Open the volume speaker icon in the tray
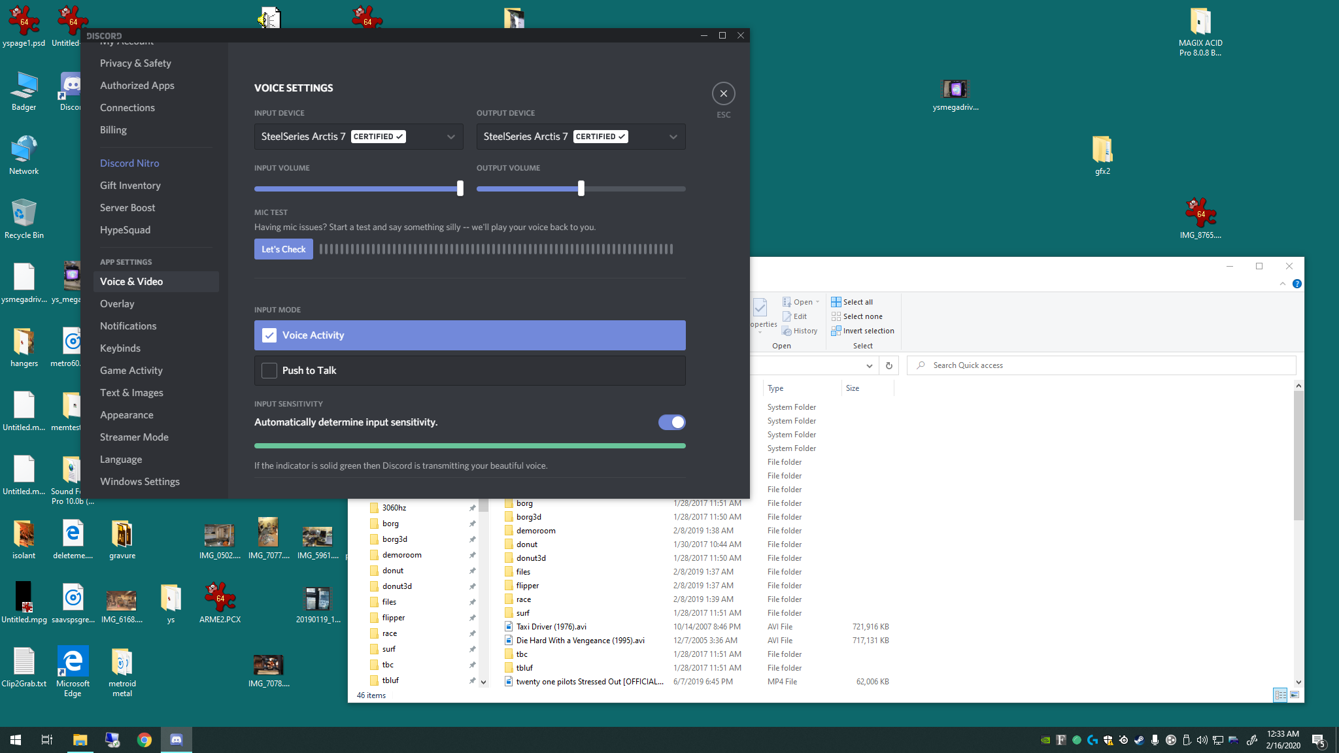Image resolution: width=1339 pixels, height=753 pixels. tap(1202, 740)
